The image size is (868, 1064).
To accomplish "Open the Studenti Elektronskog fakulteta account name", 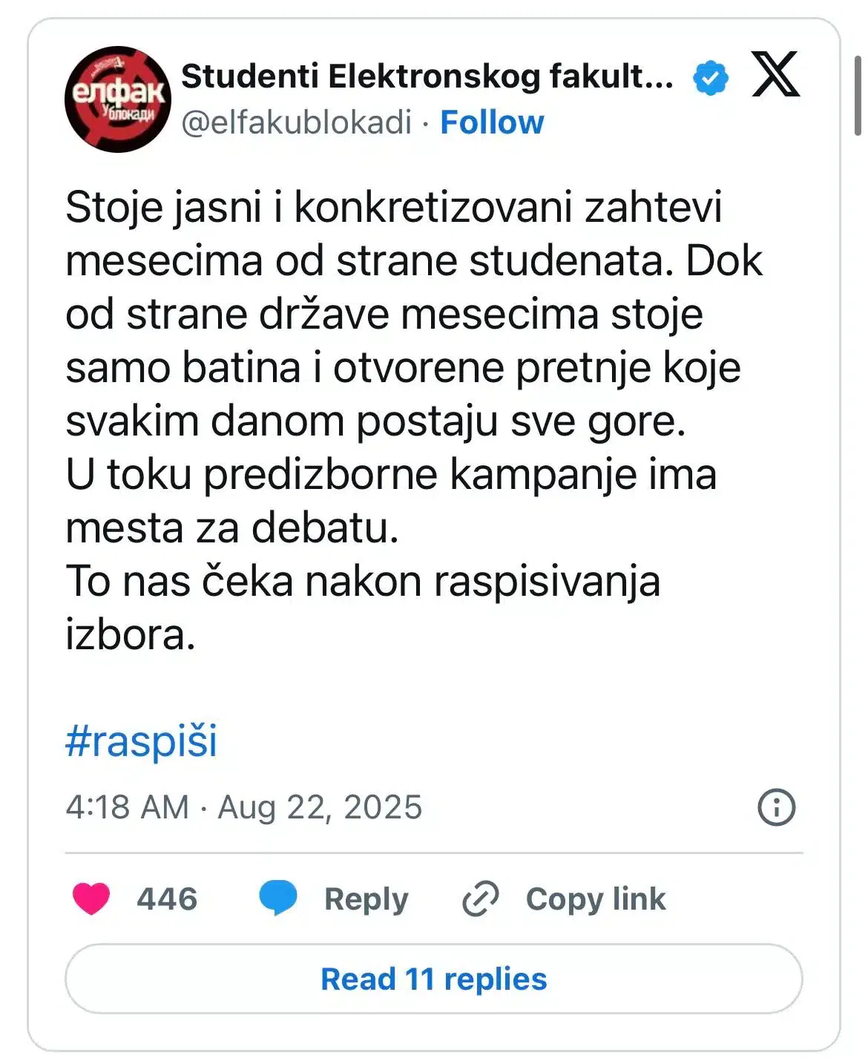I will [427, 76].
